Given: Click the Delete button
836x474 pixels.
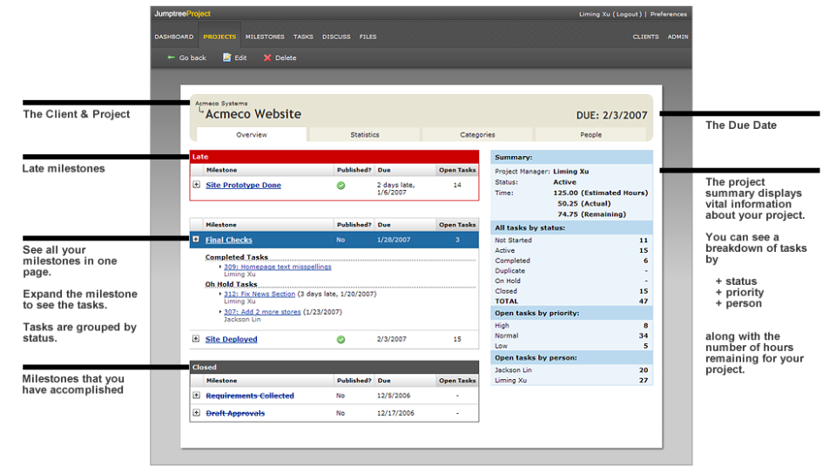Looking at the screenshot, I should [280, 58].
